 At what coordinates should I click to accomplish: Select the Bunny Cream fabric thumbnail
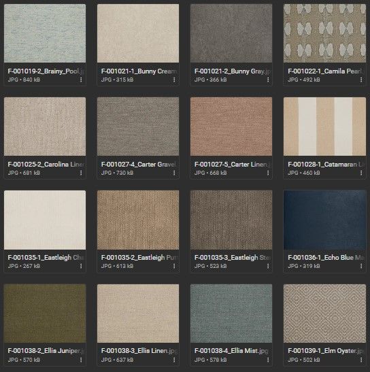(138, 33)
